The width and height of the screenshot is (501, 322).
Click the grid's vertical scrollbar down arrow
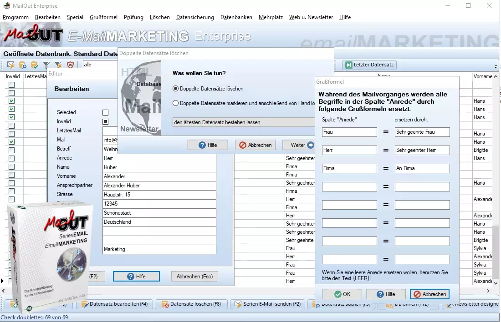(x=496, y=283)
